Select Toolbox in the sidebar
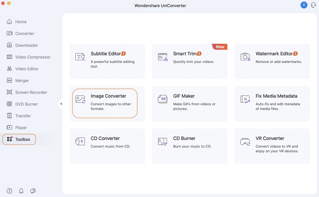319x197 pixels. (x=23, y=139)
